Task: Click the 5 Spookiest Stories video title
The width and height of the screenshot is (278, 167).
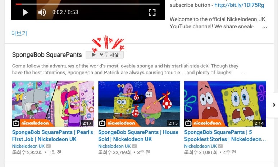Action: pos(225,136)
